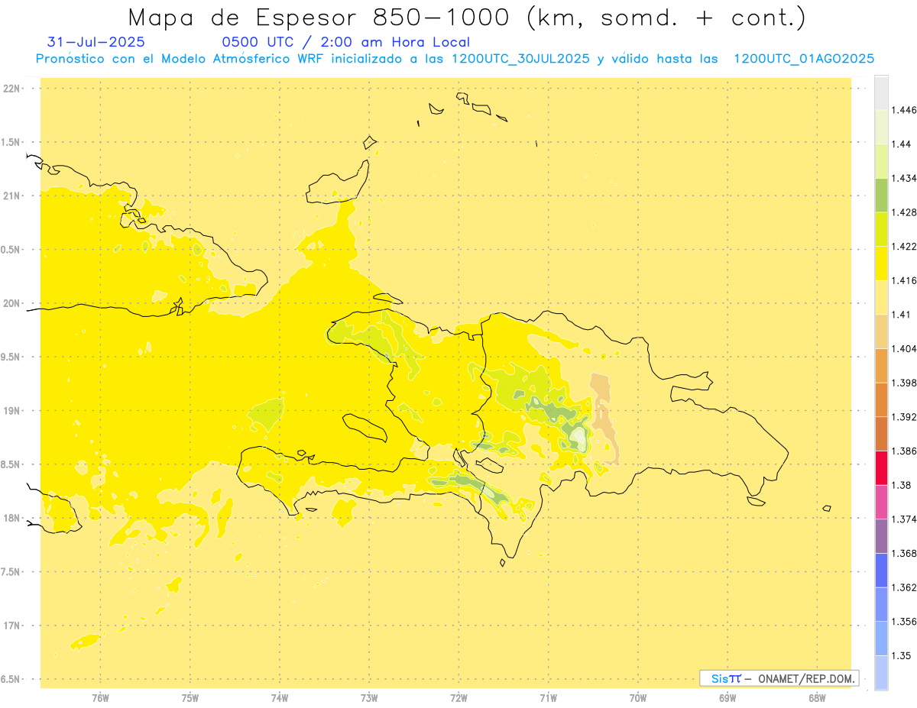Click the legend value 1.356
This screenshot has height=708, width=917.
pyautogui.click(x=904, y=622)
